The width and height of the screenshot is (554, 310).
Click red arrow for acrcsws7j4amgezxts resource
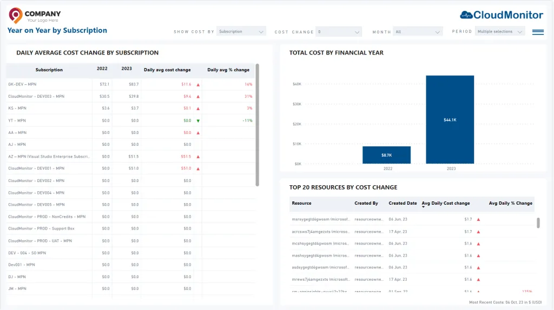[x=478, y=232]
